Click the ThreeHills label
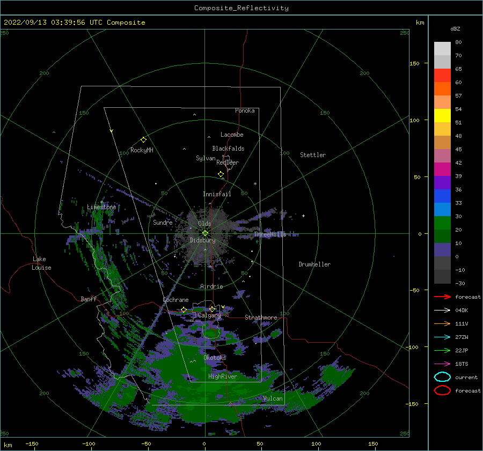Screen dimensions: 483x451 tap(270, 234)
